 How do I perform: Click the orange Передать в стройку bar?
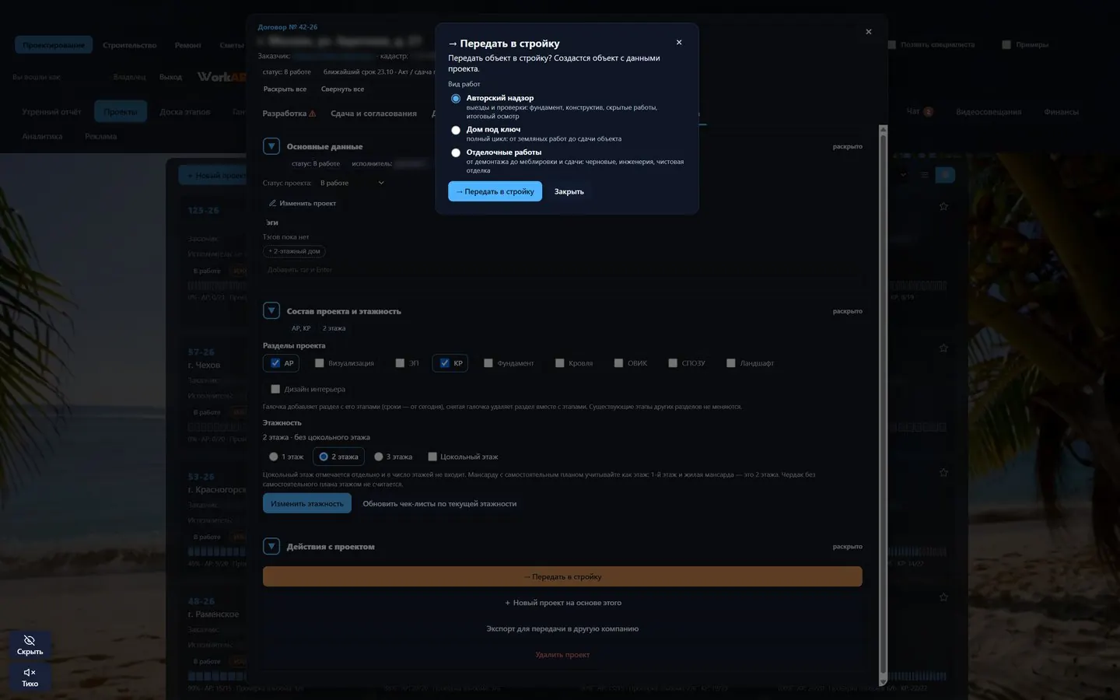562,576
